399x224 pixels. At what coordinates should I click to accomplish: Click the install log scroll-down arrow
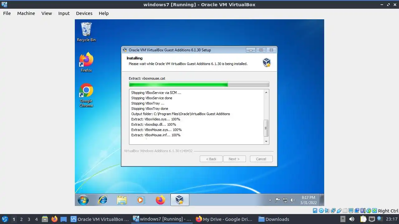(266, 142)
